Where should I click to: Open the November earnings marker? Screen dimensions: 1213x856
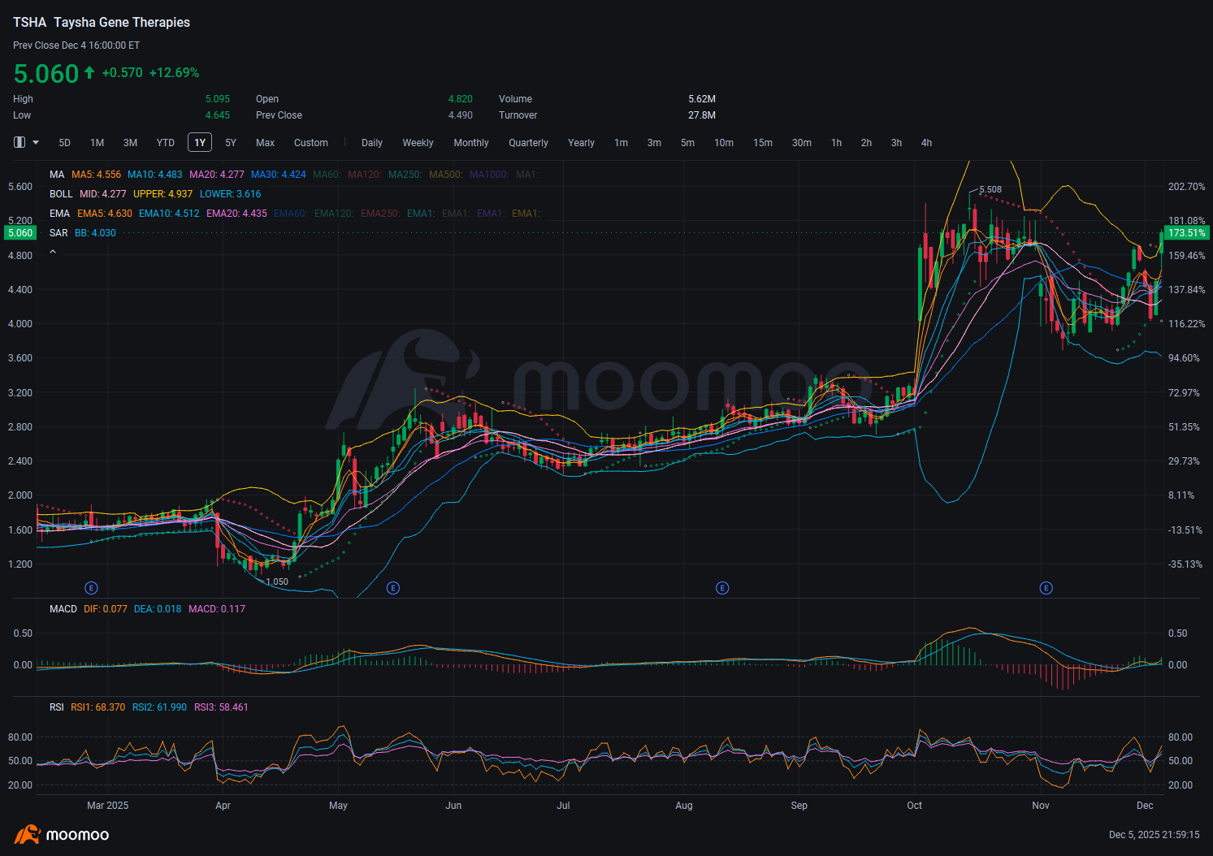pos(1046,587)
